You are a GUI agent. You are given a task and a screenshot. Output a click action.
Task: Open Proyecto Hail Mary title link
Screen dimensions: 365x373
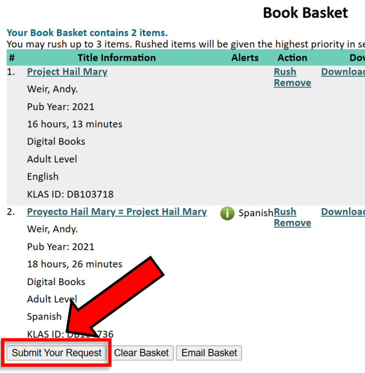(x=117, y=212)
